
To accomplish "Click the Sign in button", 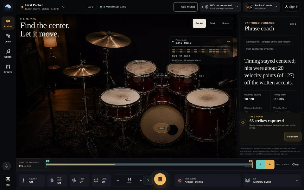I will pyautogui.click(x=292, y=7).
